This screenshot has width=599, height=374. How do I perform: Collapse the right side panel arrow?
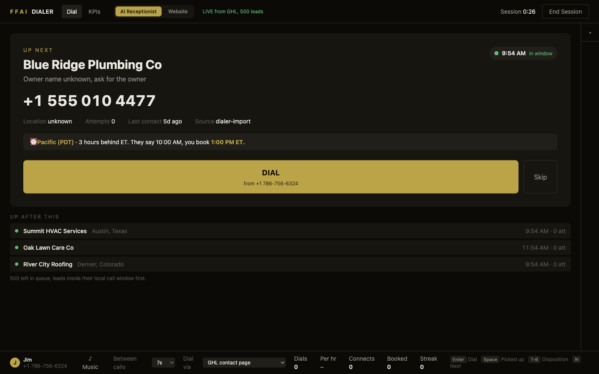(590, 32)
